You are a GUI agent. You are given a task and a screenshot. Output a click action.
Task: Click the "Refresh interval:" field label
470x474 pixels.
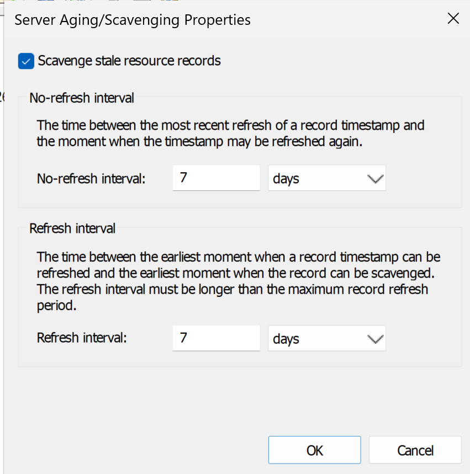point(82,338)
